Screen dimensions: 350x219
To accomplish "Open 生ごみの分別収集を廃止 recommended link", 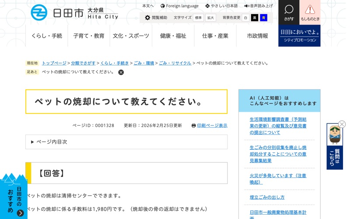I will pos(278,154).
